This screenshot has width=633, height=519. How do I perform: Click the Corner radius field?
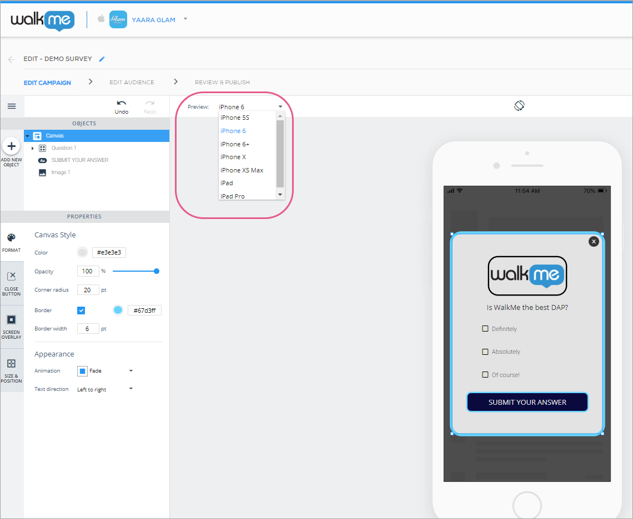(x=88, y=290)
